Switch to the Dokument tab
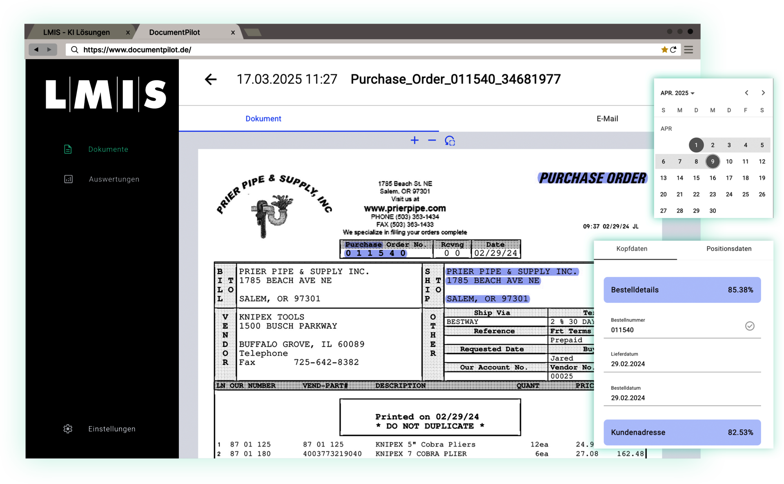This screenshot has width=784, height=484. [263, 119]
